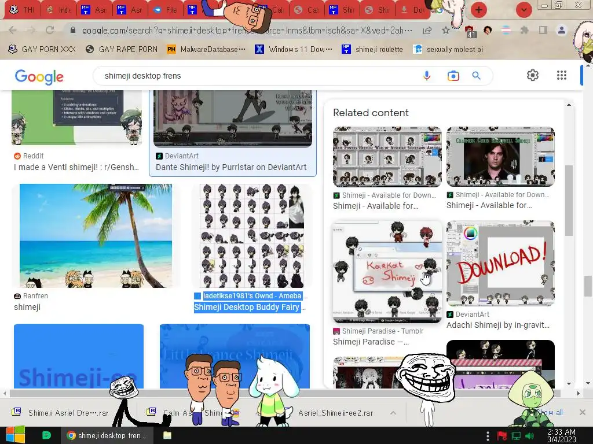Switch to the "Do" download tab

pos(412,10)
